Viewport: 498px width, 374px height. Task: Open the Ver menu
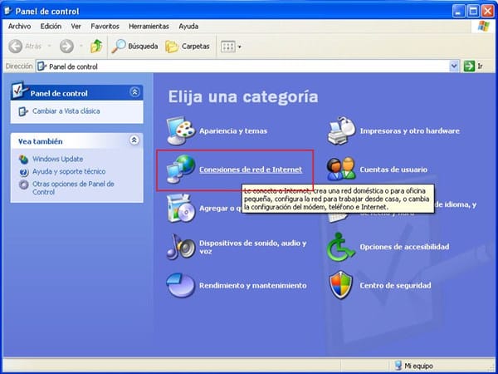pos(76,26)
